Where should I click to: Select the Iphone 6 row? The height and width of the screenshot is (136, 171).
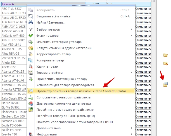coord(14,4)
